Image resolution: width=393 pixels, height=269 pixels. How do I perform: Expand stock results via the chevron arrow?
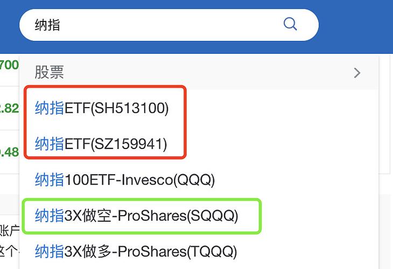357,73
